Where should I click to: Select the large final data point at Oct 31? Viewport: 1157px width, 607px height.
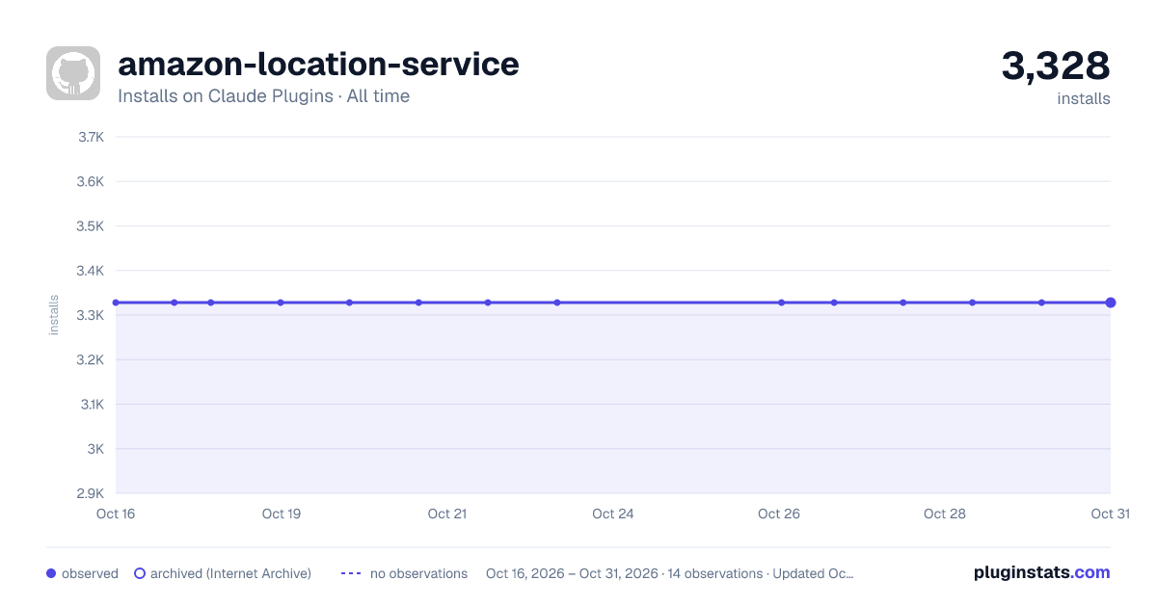[x=1111, y=303]
